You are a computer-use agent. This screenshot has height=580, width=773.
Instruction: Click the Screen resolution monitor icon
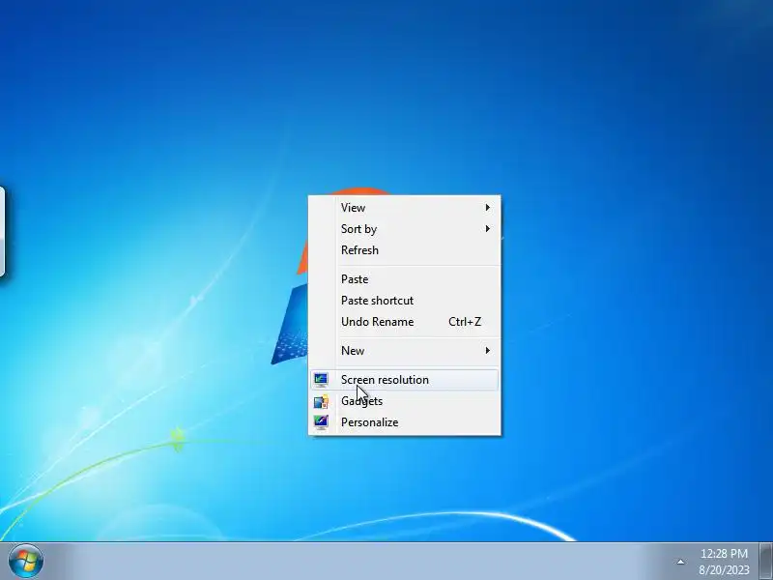tap(321, 380)
